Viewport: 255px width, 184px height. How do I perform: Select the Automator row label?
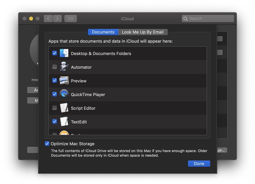[81, 67]
